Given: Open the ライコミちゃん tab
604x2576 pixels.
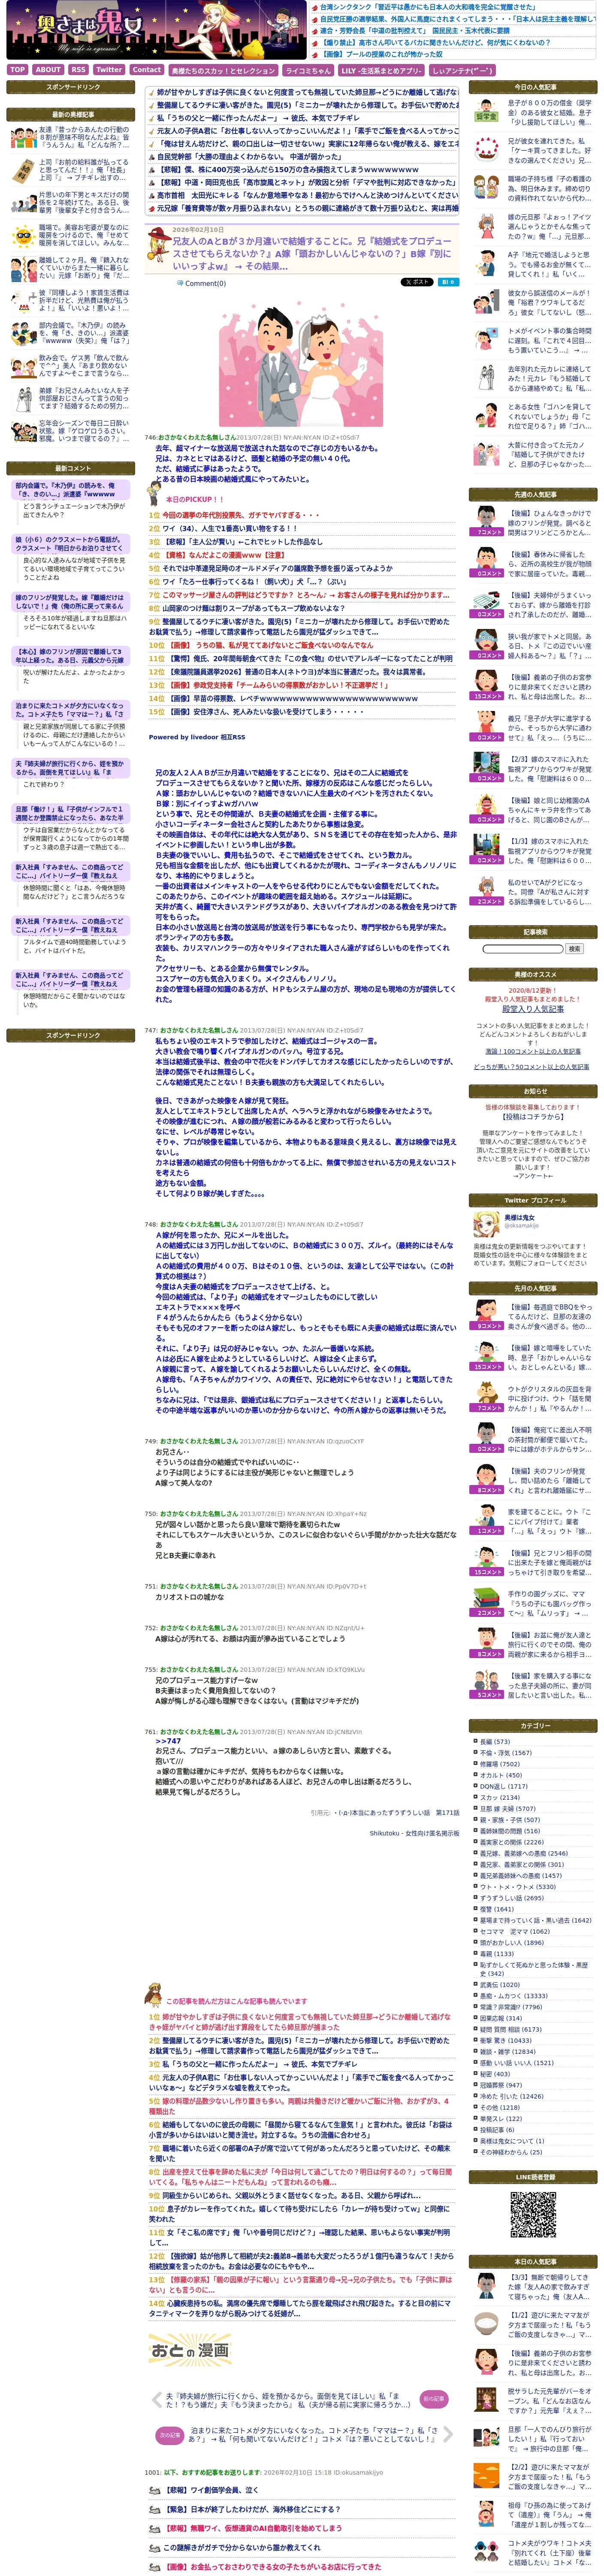Looking at the screenshot, I should (308, 71).
